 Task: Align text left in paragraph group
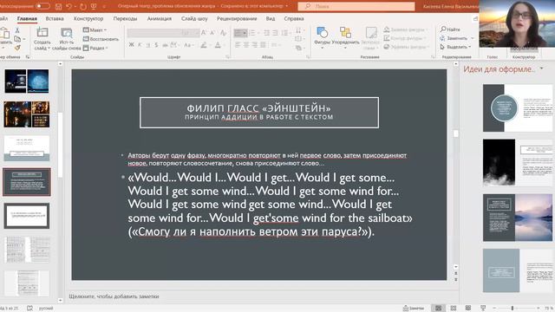click(x=238, y=45)
